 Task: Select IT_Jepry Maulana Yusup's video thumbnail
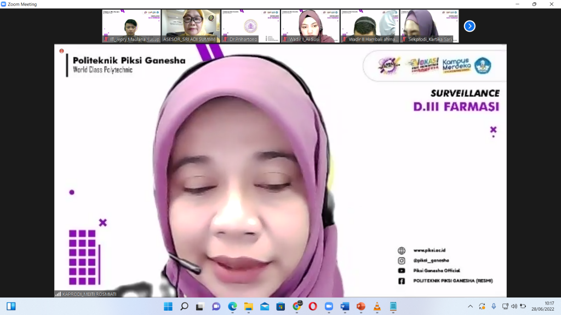[x=131, y=26]
